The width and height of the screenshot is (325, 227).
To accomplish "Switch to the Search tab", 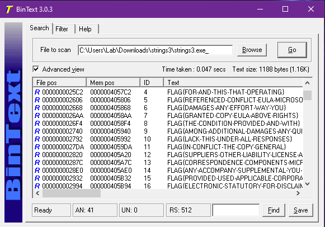I will [39, 28].
